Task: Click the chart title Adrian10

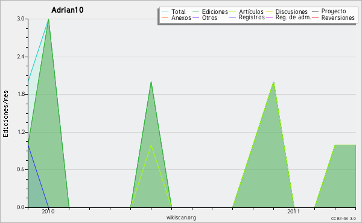Action: (x=67, y=10)
